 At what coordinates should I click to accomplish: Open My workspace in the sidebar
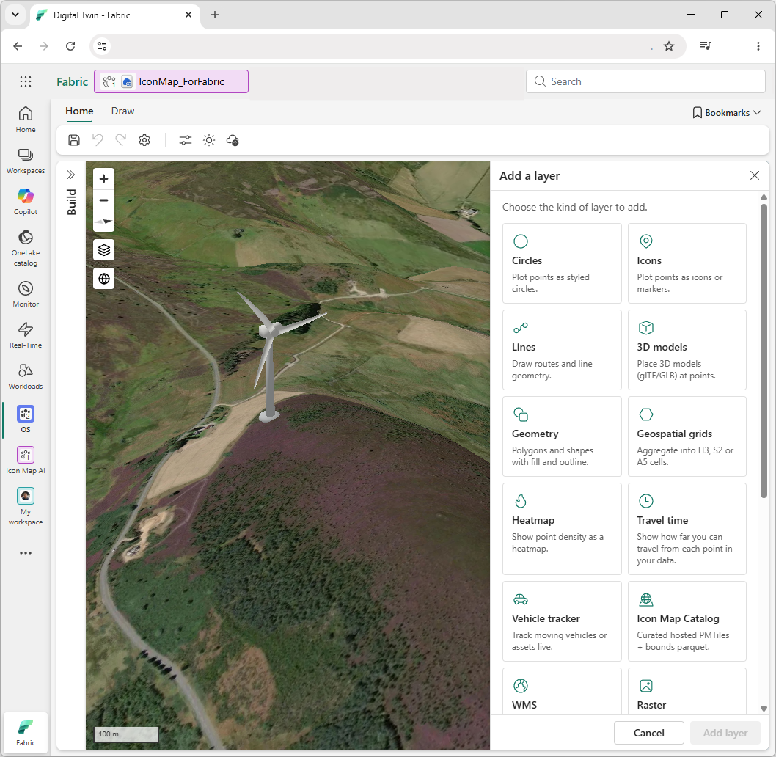click(x=26, y=506)
